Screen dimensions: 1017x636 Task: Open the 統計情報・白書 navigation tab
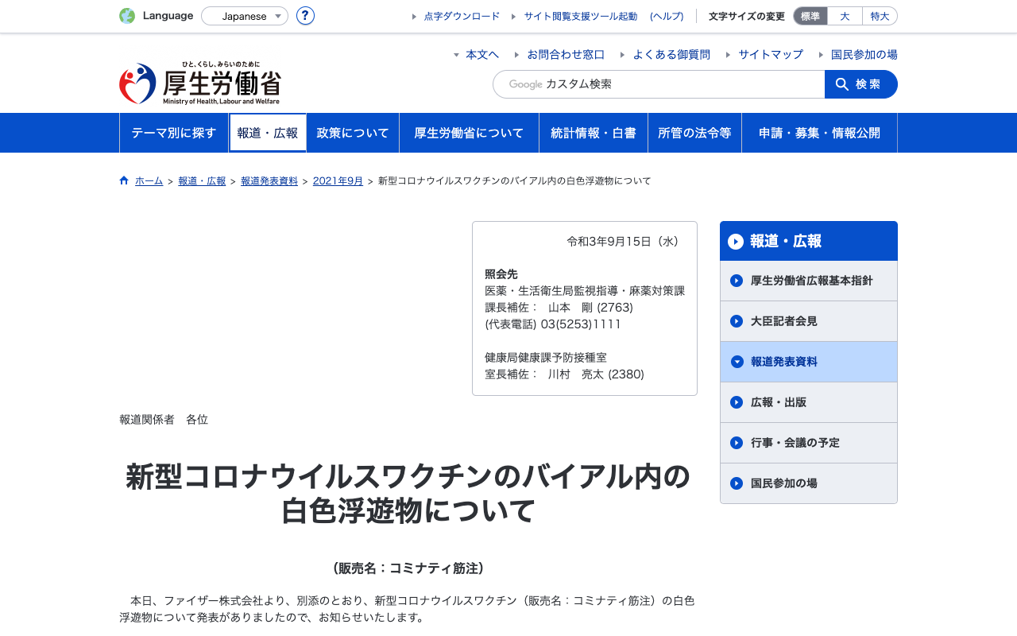point(594,133)
